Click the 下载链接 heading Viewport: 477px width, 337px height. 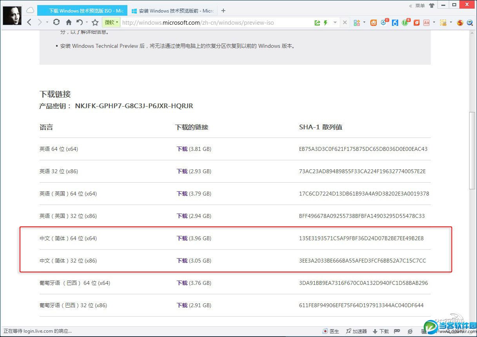click(55, 94)
